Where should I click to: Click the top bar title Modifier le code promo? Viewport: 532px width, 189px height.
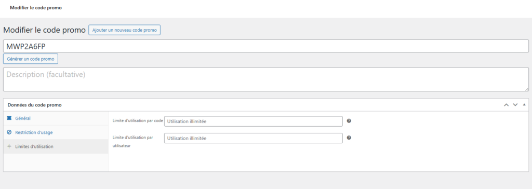coord(36,7)
